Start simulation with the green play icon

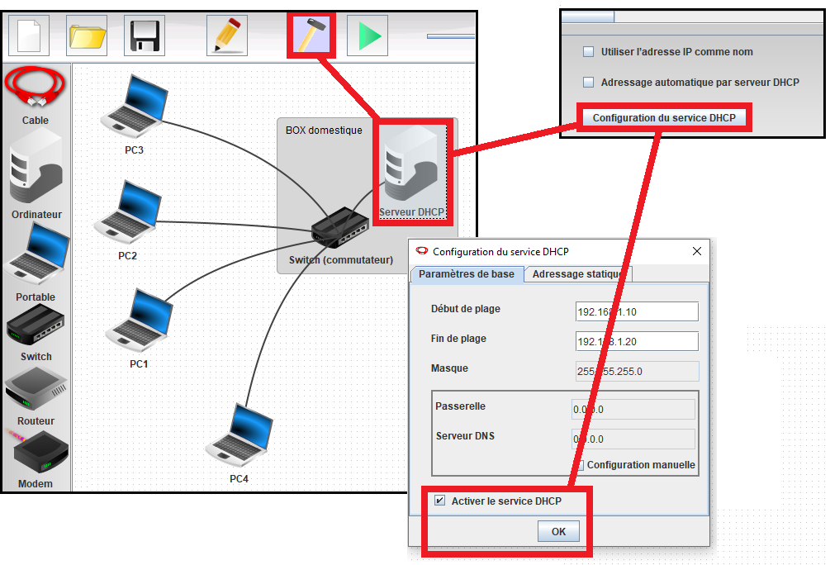368,36
